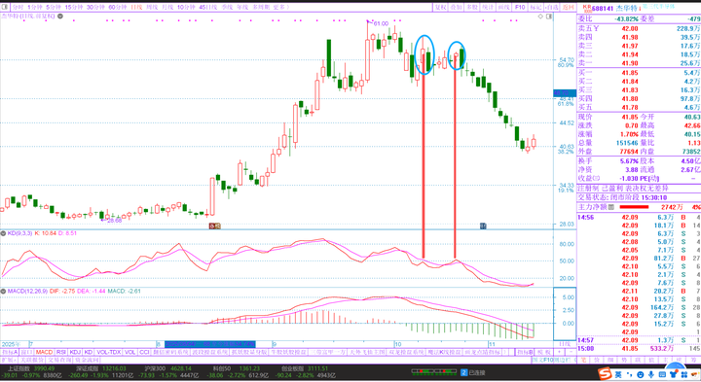701x382 pixels.
Task: Toggle the KD indicator settings circle
Action: (x=3, y=233)
